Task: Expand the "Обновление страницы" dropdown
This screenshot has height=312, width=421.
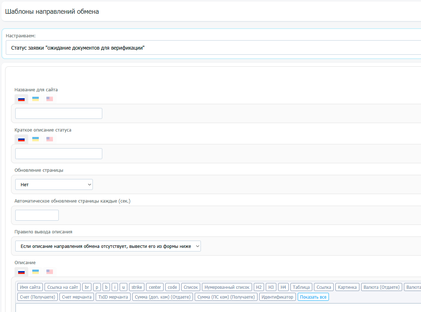Action: tap(54, 184)
